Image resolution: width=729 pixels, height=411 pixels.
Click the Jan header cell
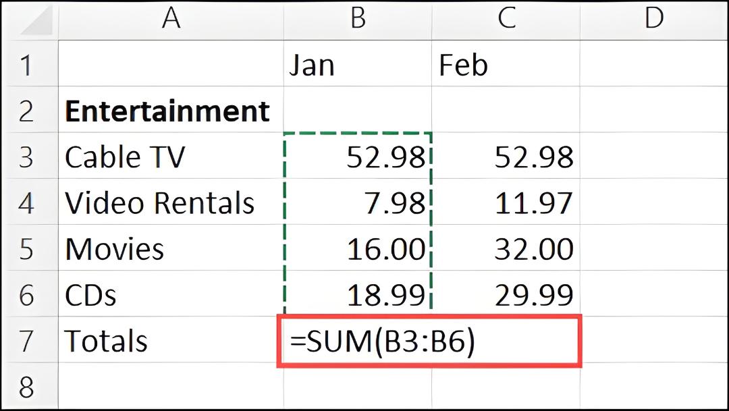pyautogui.click(x=358, y=63)
